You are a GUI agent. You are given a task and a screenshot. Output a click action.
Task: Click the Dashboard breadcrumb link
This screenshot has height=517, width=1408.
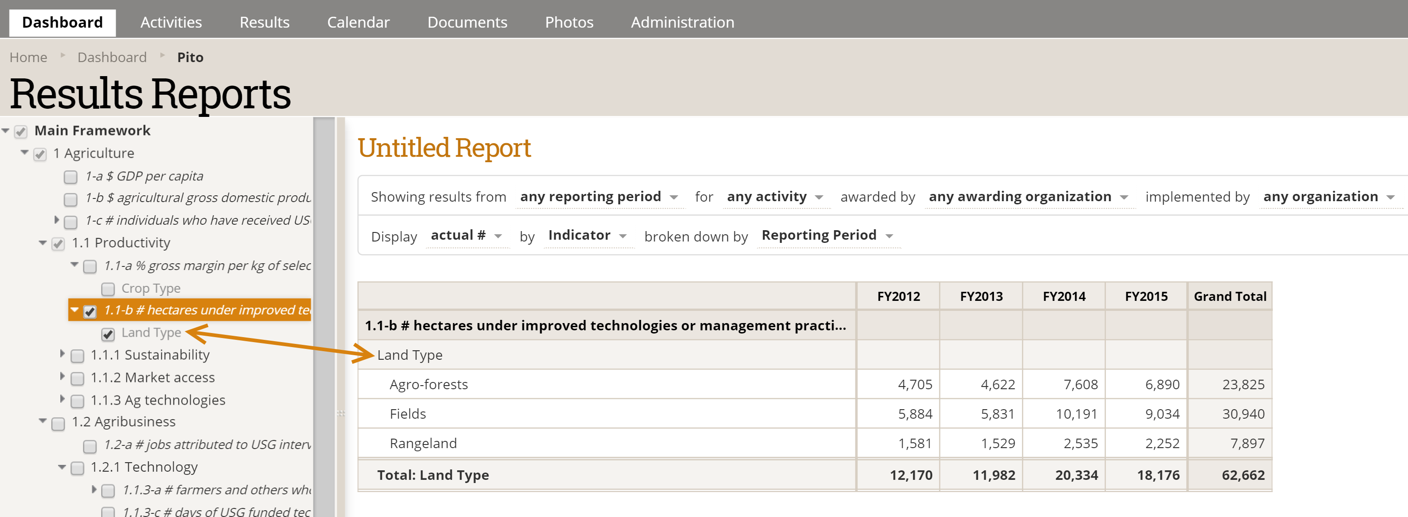click(x=112, y=58)
